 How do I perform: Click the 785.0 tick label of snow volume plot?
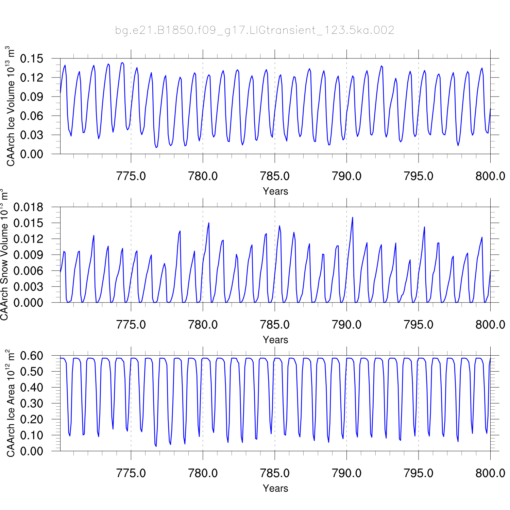(275, 325)
